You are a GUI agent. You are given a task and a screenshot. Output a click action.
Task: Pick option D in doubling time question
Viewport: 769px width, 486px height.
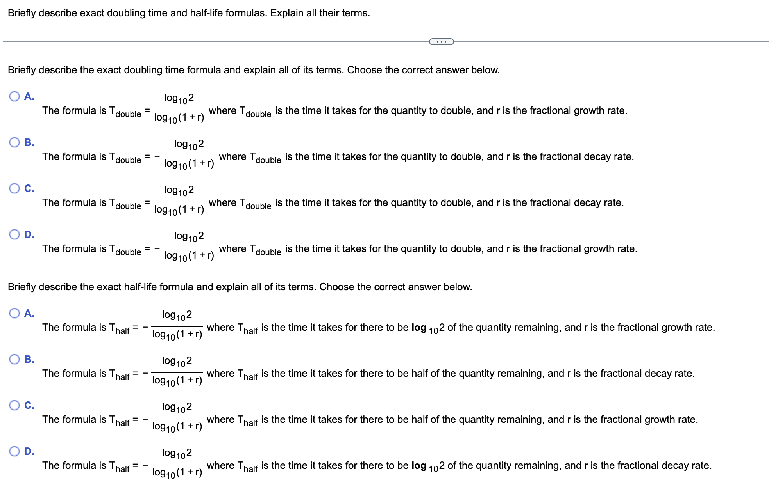click(14, 234)
